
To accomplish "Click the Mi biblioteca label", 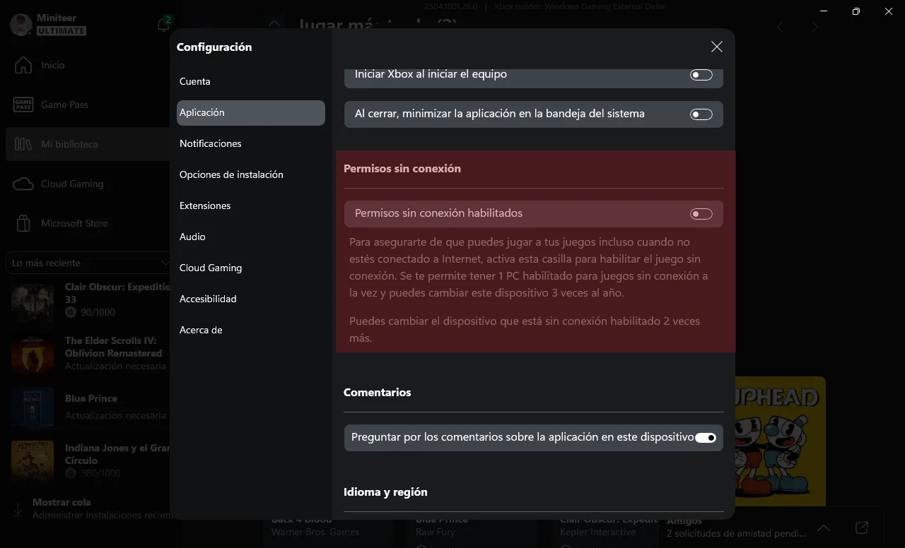I will pyautogui.click(x=69, y=144).
